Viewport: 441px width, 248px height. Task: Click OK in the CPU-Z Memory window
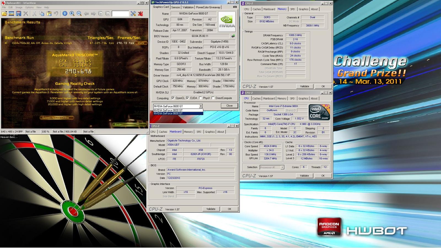323,86
